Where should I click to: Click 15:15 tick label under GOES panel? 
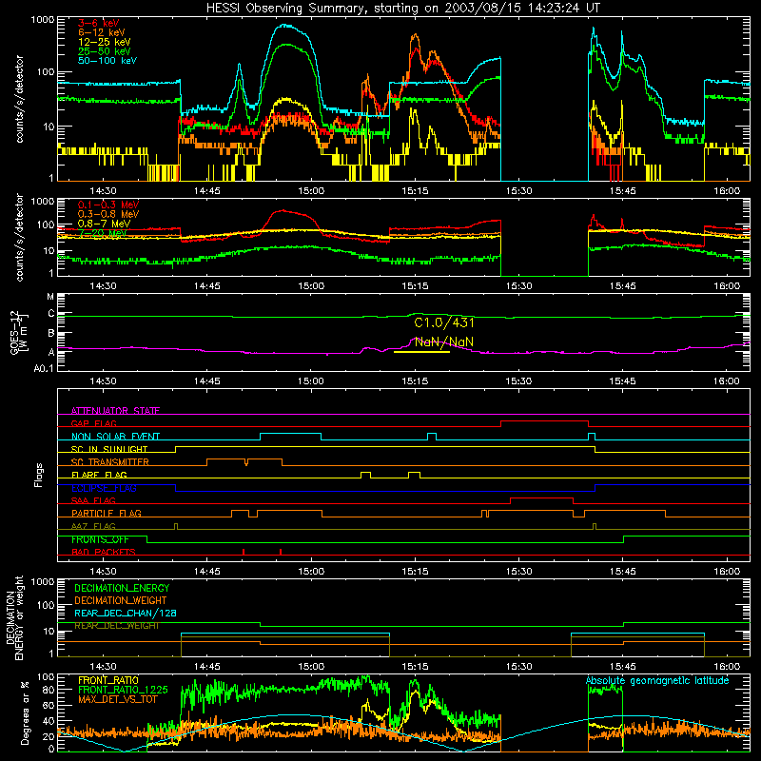[415, 381]
